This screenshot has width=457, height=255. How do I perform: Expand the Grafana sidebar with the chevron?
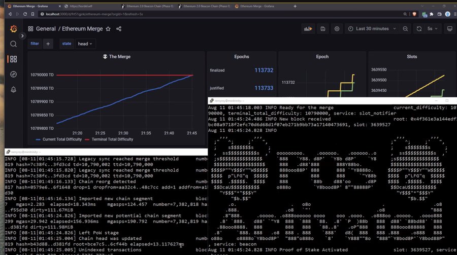click(x=22, y=36)
